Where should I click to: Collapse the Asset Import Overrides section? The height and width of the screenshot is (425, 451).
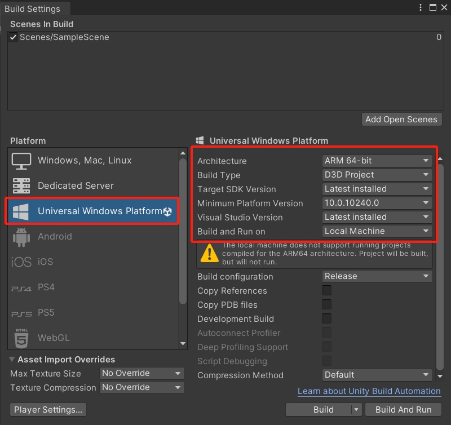13,360
